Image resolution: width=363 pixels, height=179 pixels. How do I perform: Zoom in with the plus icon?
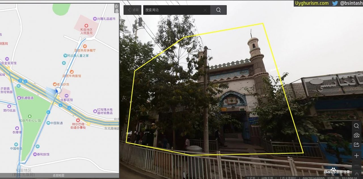click(x=356, y=156)
